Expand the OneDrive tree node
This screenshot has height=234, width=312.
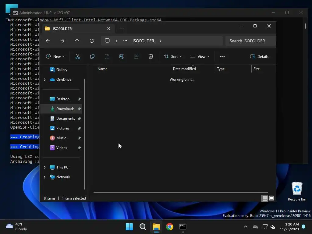[44, 80]
